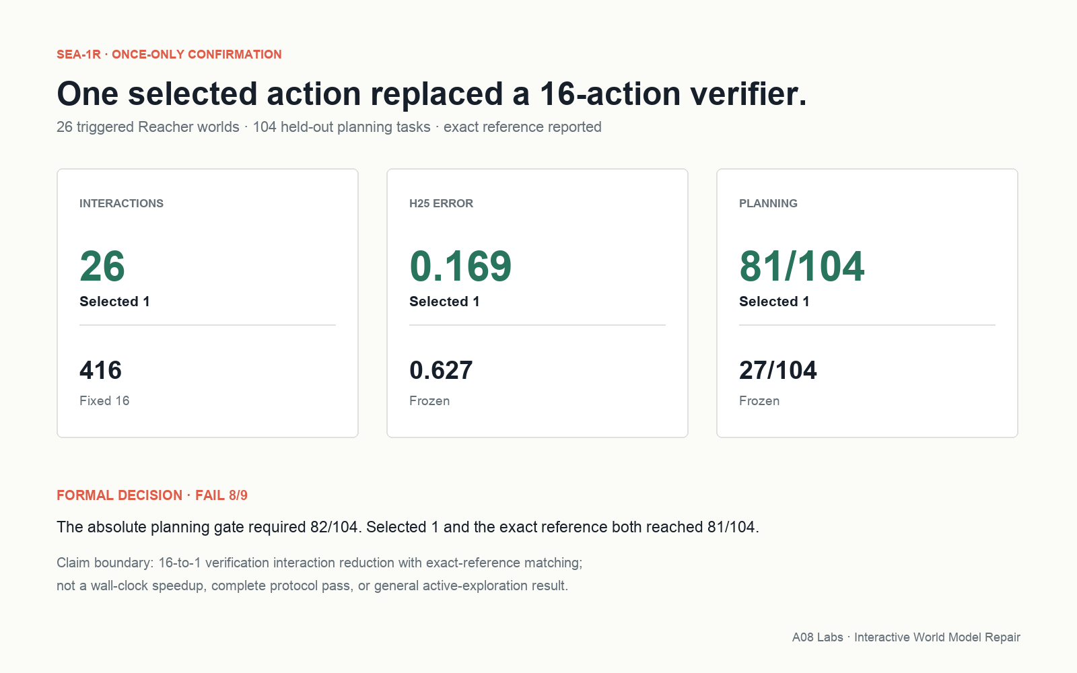Screen dimensions: 1077x673
Task: Select the absolute planning gate sentence
Action: coord(408,527)
